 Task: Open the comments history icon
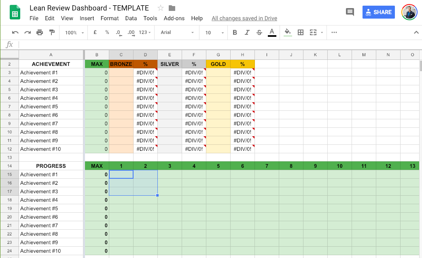[x=350, y=12]
